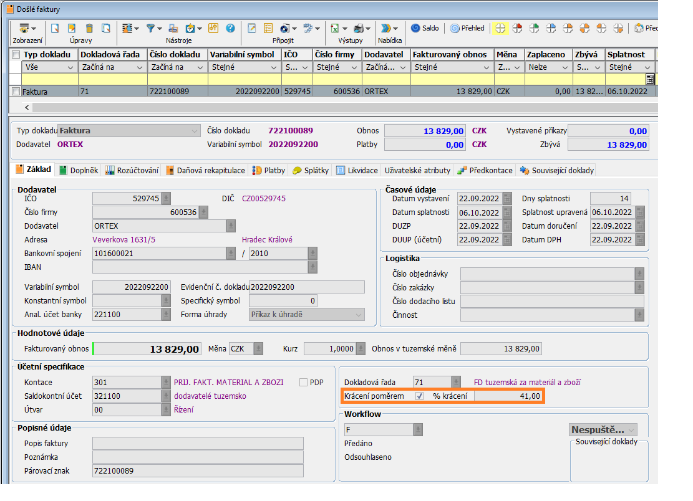Check the Faktura row checkbox

(x=16, y=92)
